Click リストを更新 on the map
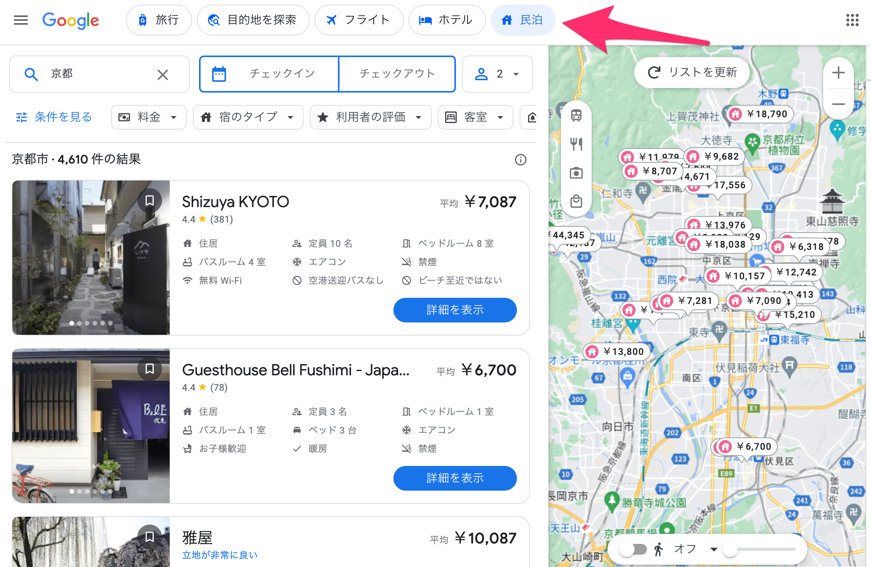871x567 pixels. point(692,73)
